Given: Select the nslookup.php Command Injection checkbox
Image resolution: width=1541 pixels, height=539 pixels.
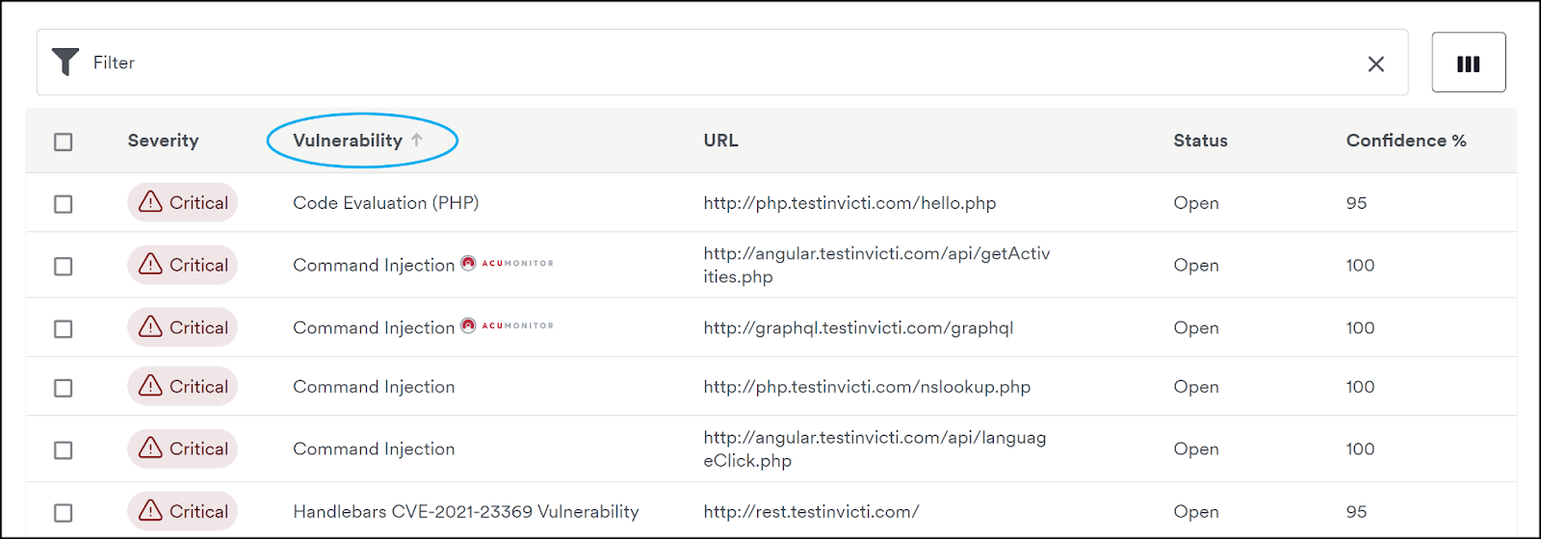Looking at the screenshot, I should click(64, 388).
